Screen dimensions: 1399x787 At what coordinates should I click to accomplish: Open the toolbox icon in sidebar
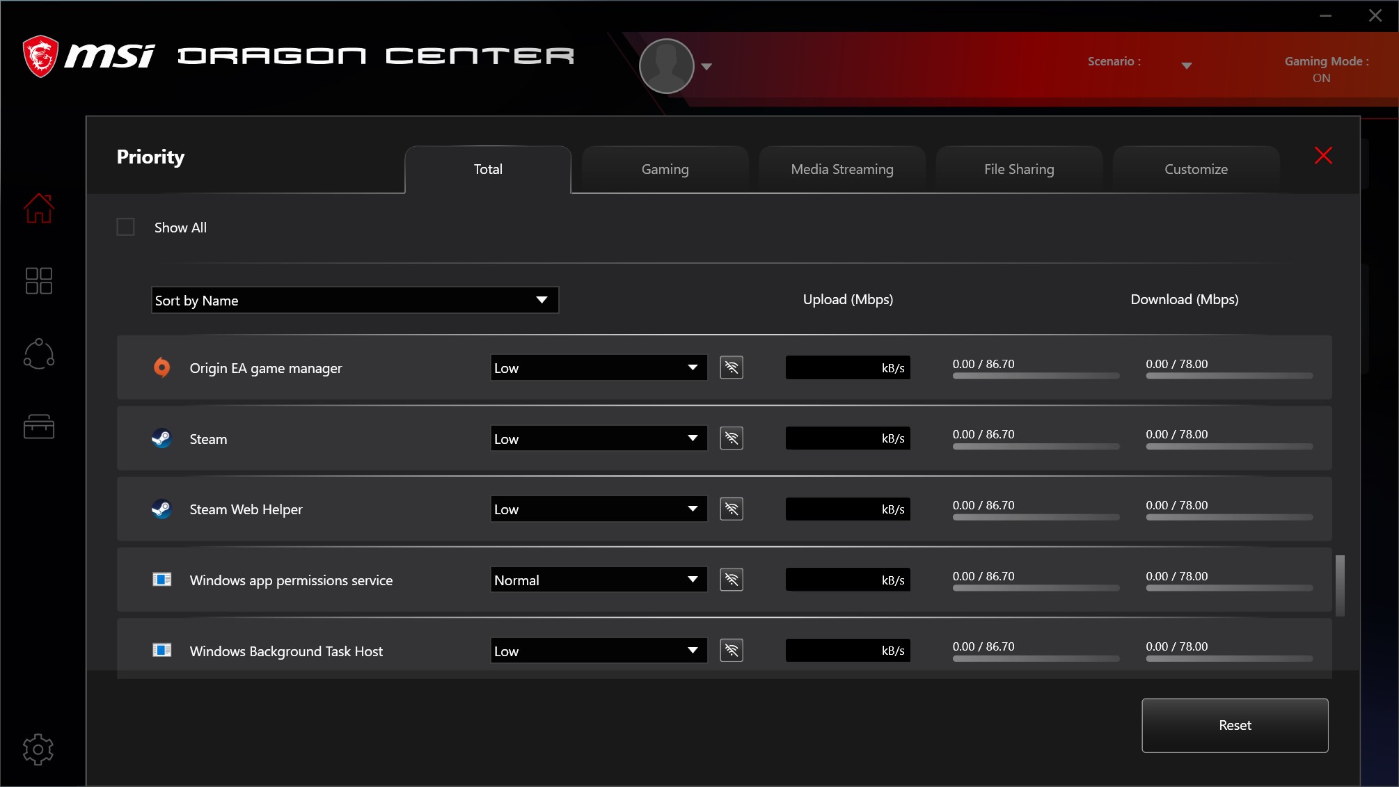pos(39,426)
